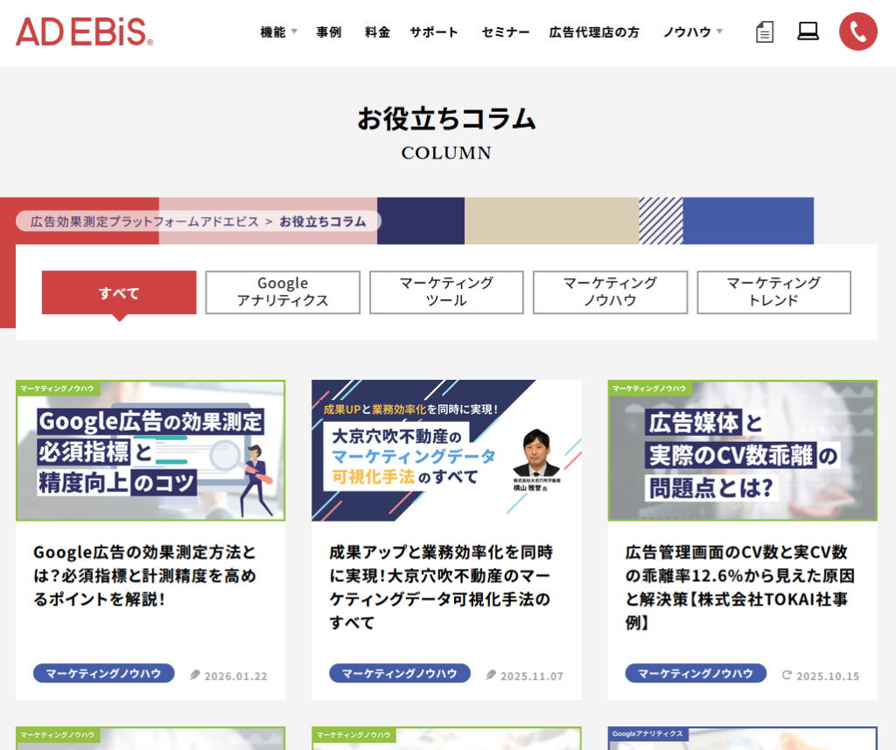This screenshot has height=750, width=896.
Task: Click the refresh icon beside 2025.10.15
Action: [x=785, y=675]
